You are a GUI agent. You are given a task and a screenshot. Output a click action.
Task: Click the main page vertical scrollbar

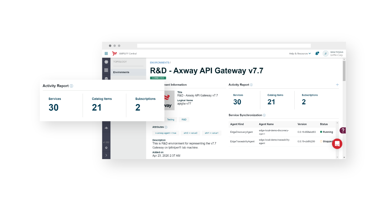[344, 70]
